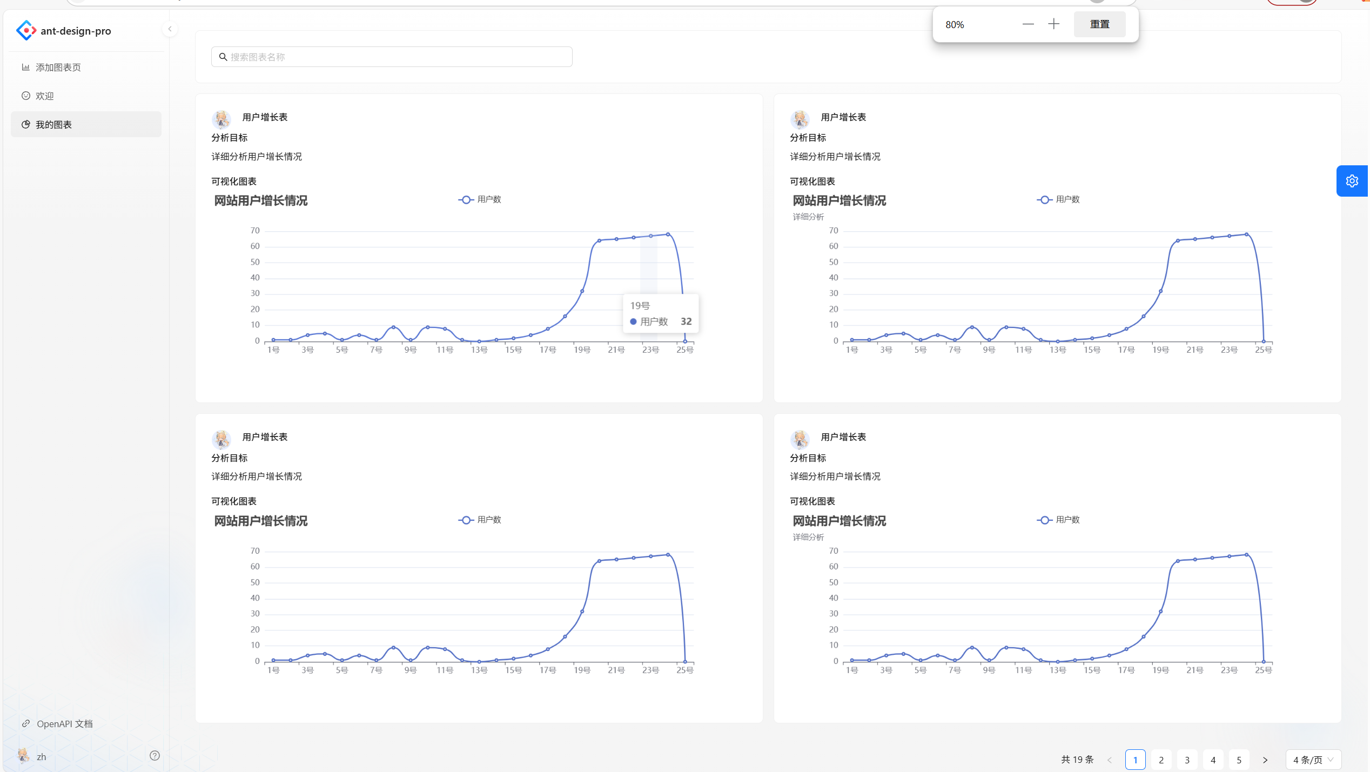Go to page 3 in pagination
The height and width of the screenshot is (772, 1370).
(x=1187, y=760)
